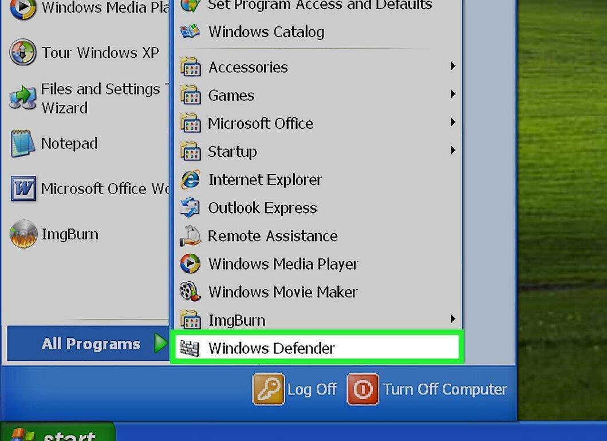Click the Log Off button
This screenshot has height=441, width=607.
295,389
